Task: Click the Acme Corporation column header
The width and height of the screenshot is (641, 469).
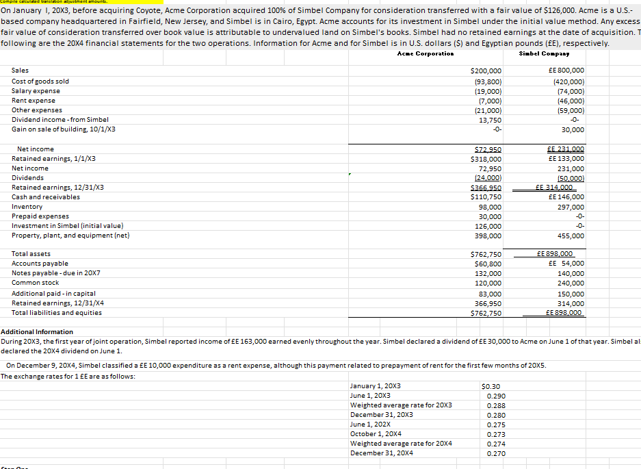Action: (425, 53)
